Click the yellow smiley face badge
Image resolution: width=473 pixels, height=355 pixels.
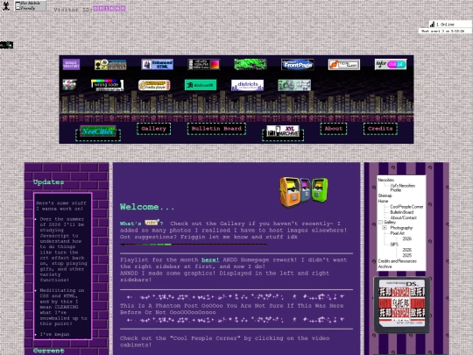pos(110,64)
